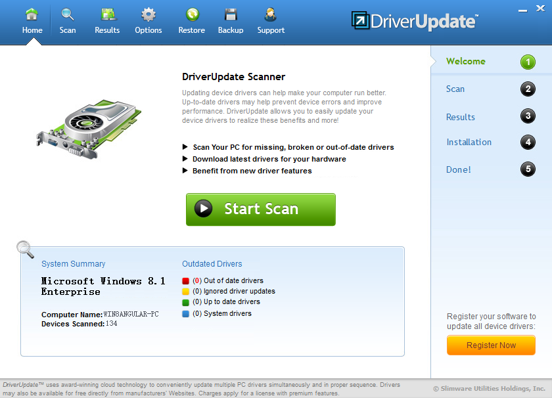552x398 pixels.
Task: Open the Options label in top toolbar
Action: (149, 30)
